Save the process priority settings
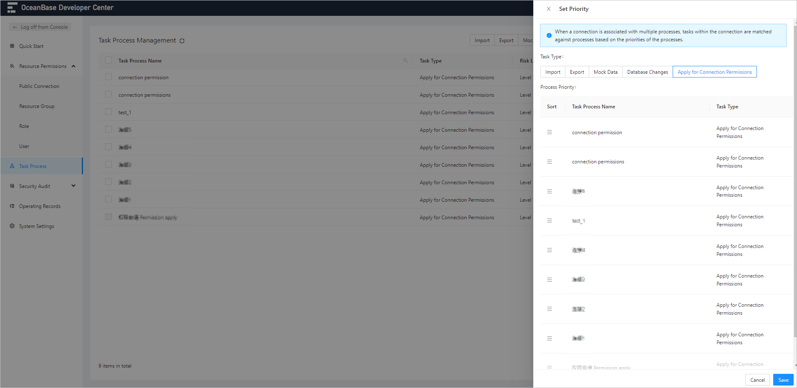This screenshot has height=388, width=797. tap(783, 380)
